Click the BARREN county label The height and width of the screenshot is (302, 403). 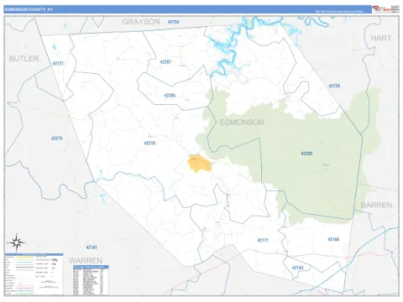(376, 205)
